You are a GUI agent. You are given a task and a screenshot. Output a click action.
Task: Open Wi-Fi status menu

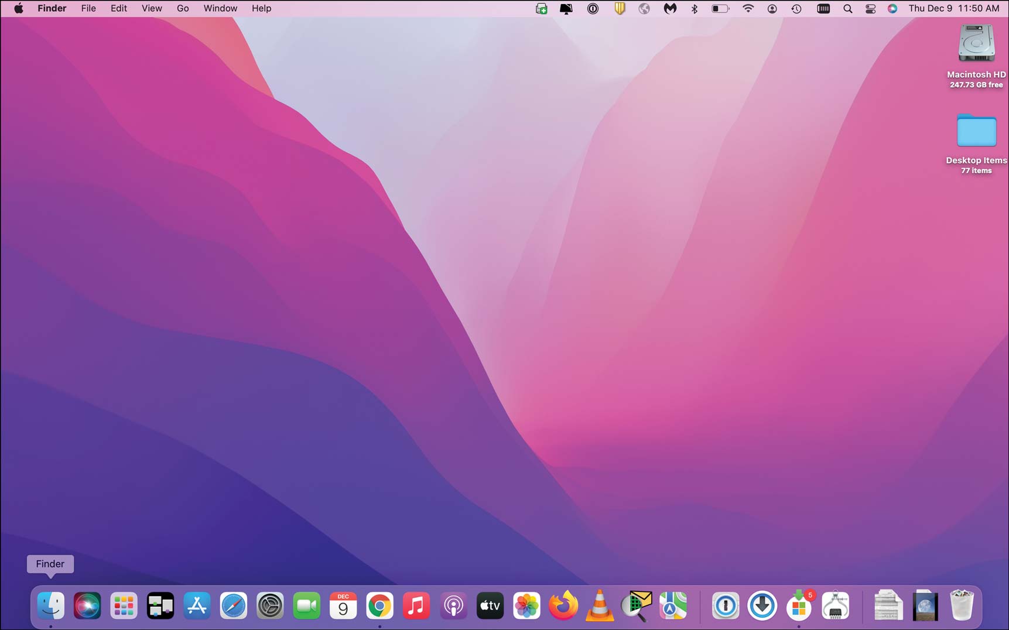[748, 8]
